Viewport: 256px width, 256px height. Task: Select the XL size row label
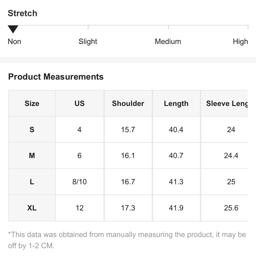tap(32, 208)
